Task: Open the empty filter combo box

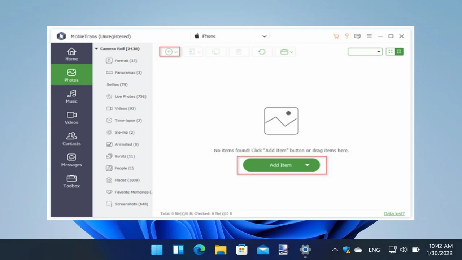Action: tap(365, 52)
